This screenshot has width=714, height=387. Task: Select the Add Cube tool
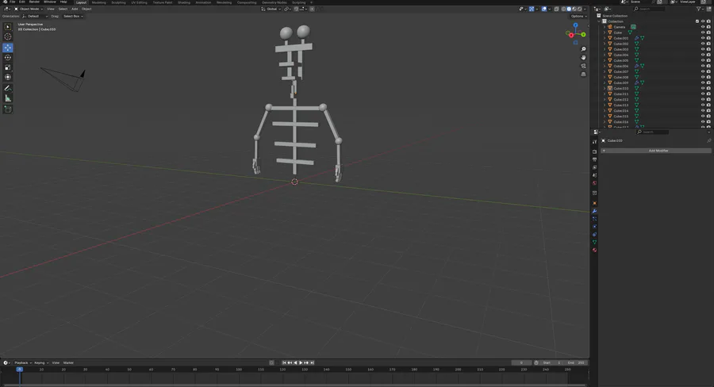point(8,109)
